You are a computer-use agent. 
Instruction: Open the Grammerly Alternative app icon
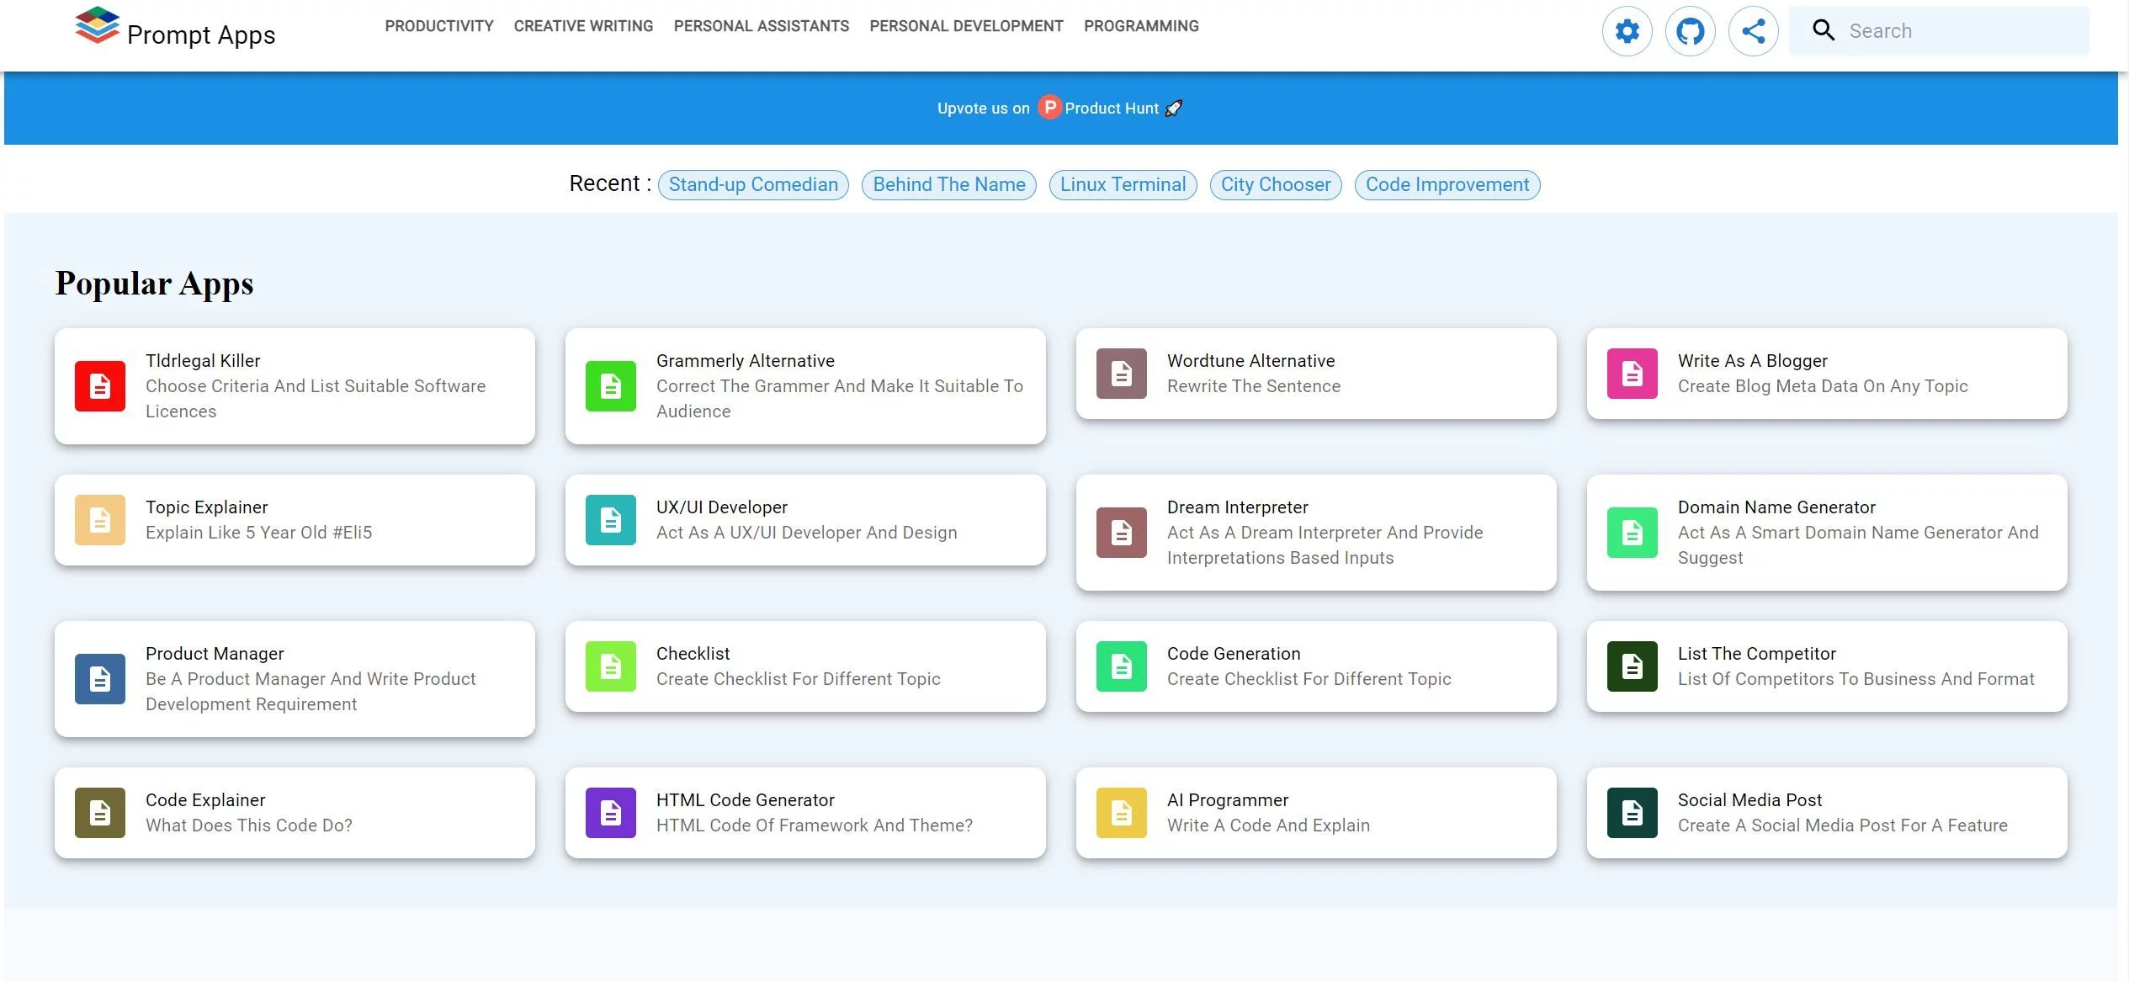(x=609, y=385)
